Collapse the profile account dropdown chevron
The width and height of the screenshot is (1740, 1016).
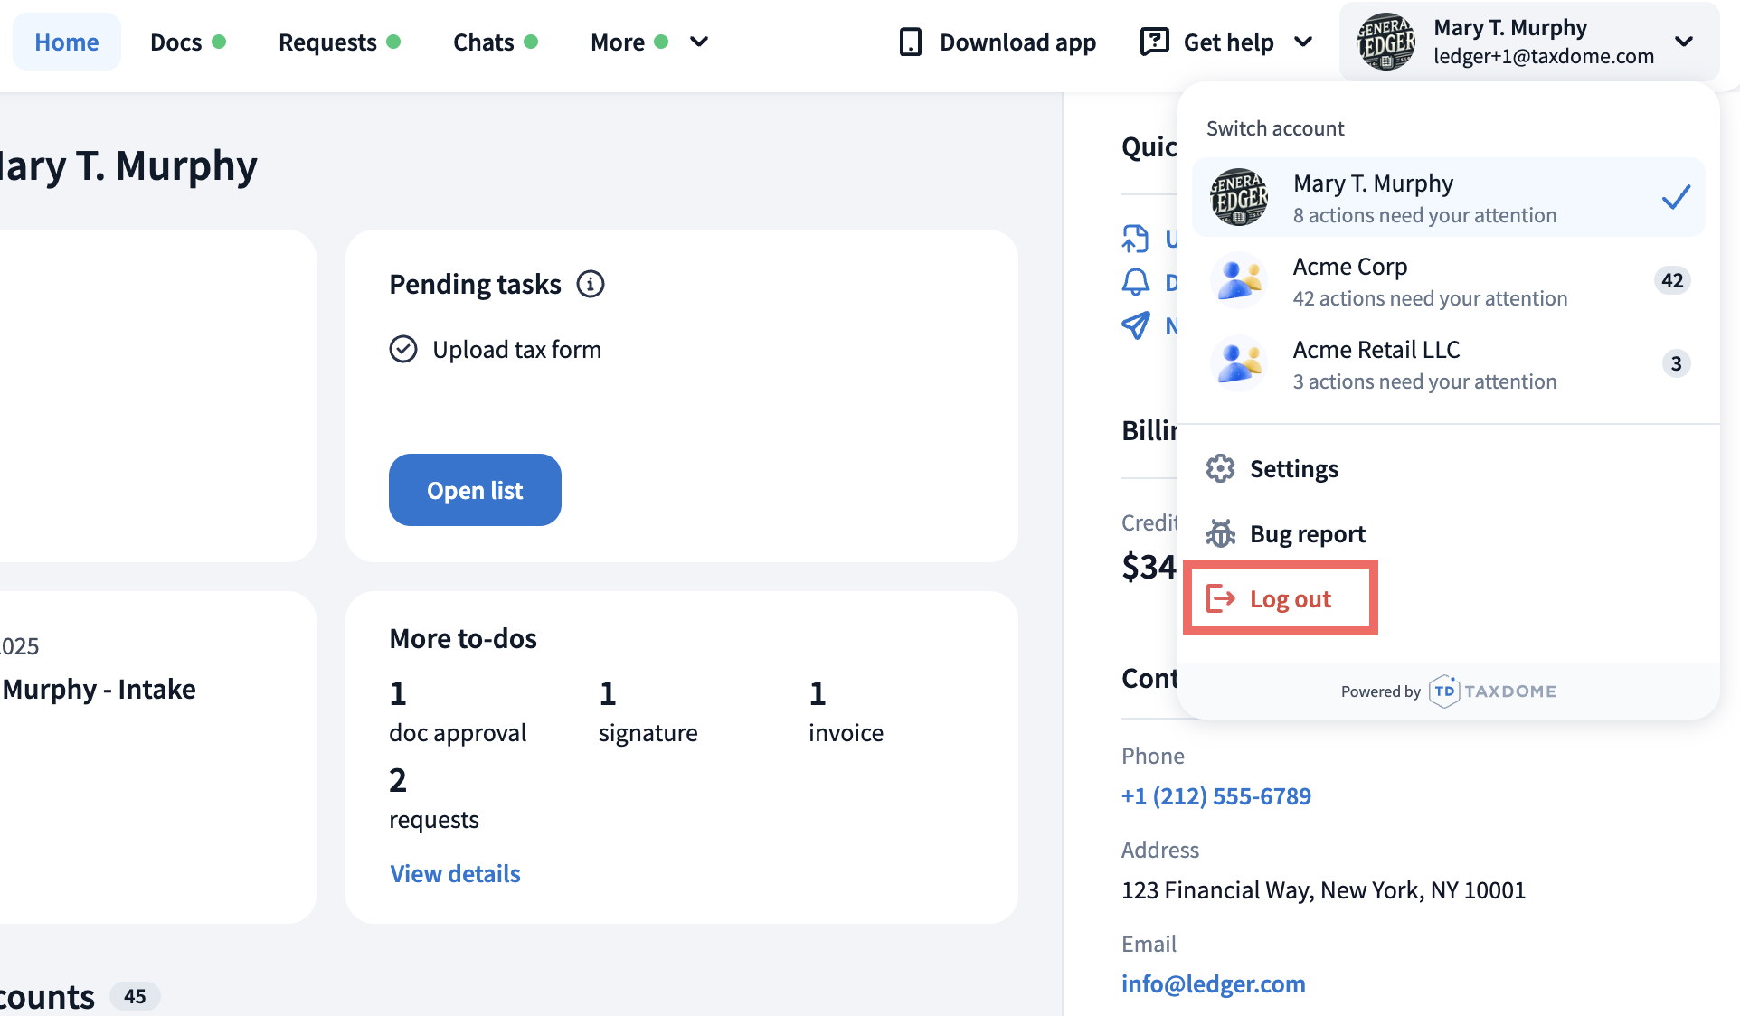pos(1683,42)
